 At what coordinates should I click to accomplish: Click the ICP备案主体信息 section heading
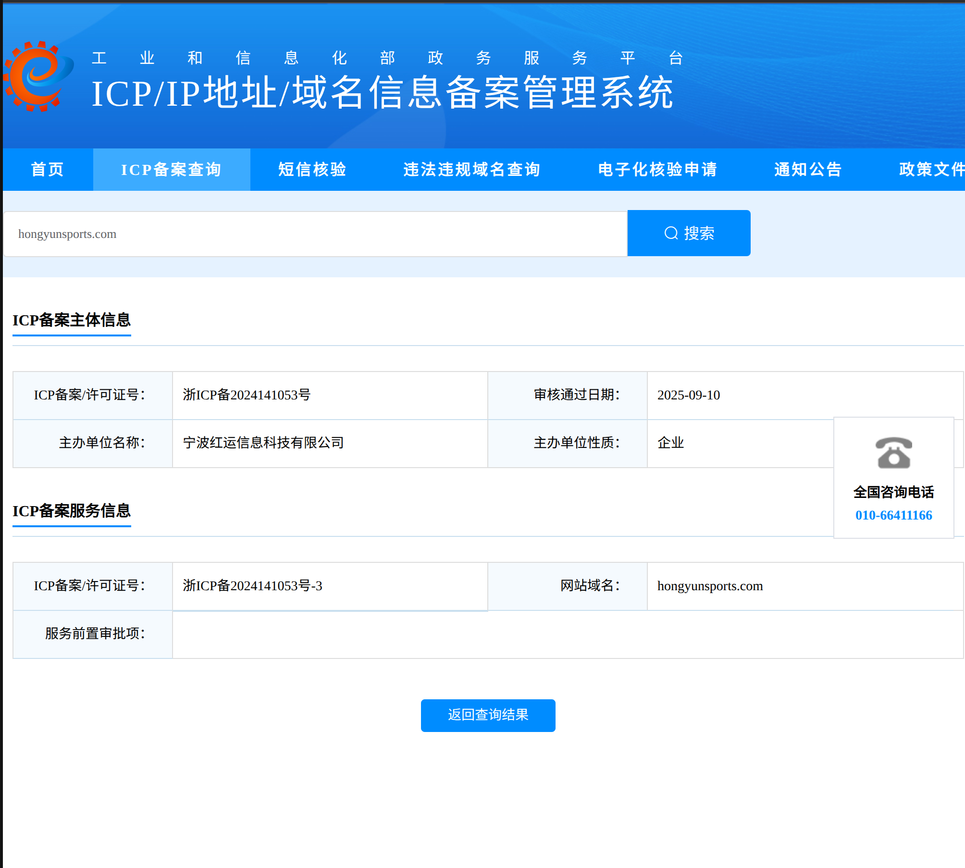coord(72,320)
